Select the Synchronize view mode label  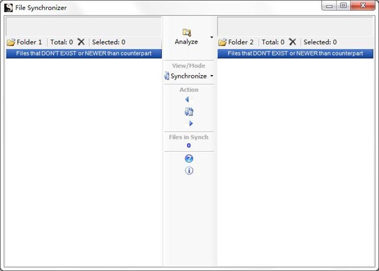(188, 76)
